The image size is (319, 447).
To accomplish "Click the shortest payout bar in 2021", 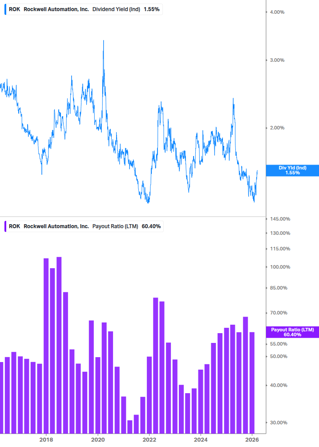I will pyautogui.click(x=130, y=427).
